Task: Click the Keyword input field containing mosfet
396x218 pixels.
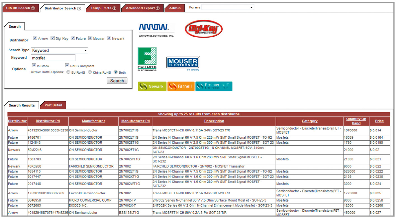Action: tap(53, 58)
